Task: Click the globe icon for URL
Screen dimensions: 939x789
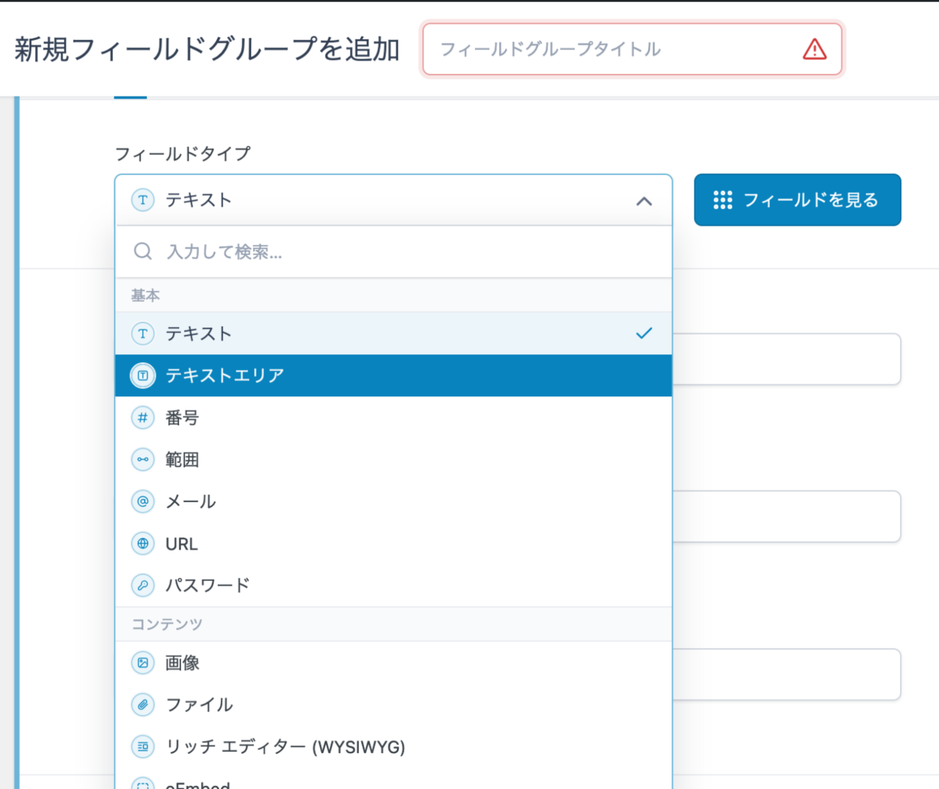Action: pyautogui.click(x=143, y=544)
